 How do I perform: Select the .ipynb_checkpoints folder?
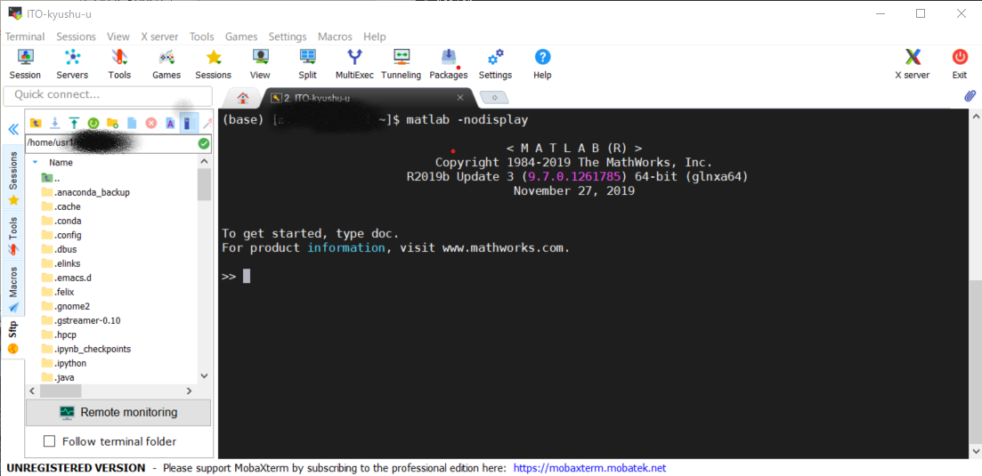[x=85, y=349]
